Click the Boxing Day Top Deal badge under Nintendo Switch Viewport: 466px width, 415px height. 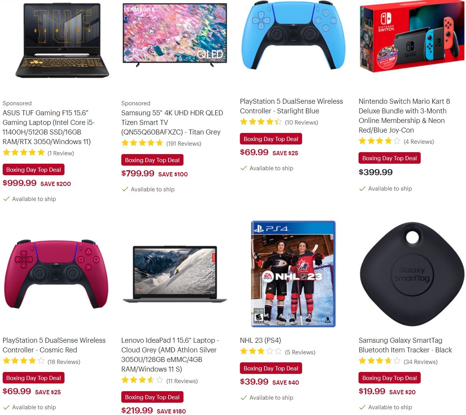click(x=389, y=158)
